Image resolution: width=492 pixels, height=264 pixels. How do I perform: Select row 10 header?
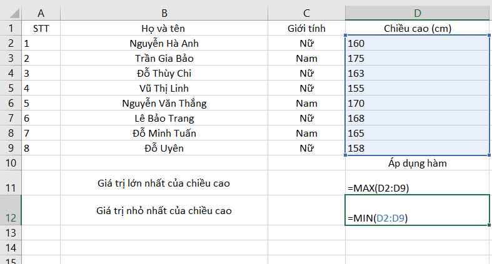click(x=11, y=163)
